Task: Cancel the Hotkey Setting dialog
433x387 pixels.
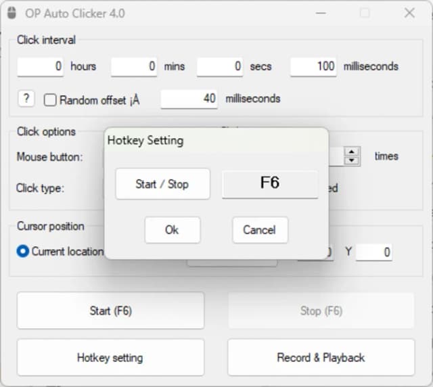Action: [260, 230]
